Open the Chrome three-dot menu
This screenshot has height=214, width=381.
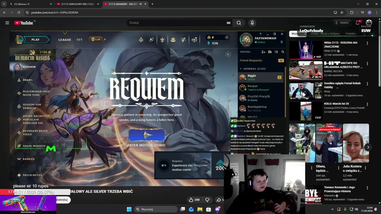pos(377,12)
